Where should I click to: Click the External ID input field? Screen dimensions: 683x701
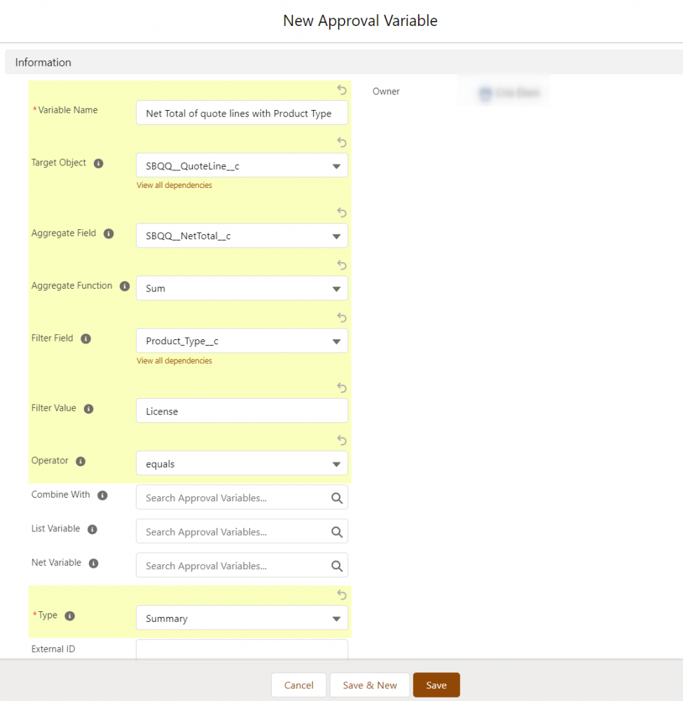point(242,649)
